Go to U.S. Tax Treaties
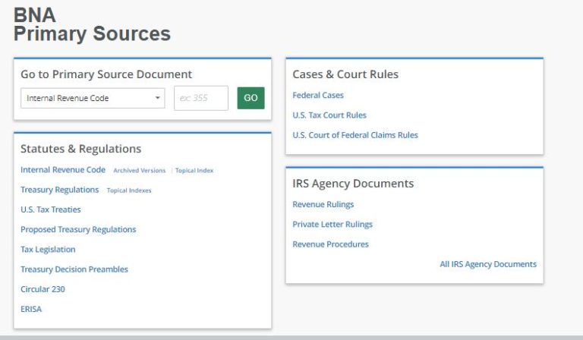The image size is (583, 340). pyautogui.click(x=50, y=209)
